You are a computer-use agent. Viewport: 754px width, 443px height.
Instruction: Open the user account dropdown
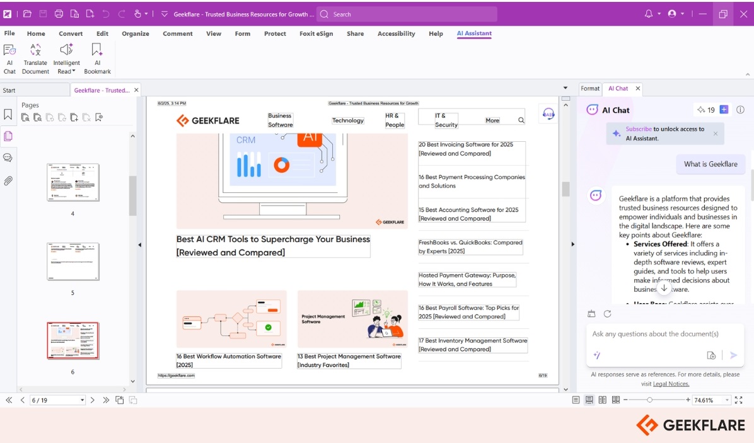[682, 14]
